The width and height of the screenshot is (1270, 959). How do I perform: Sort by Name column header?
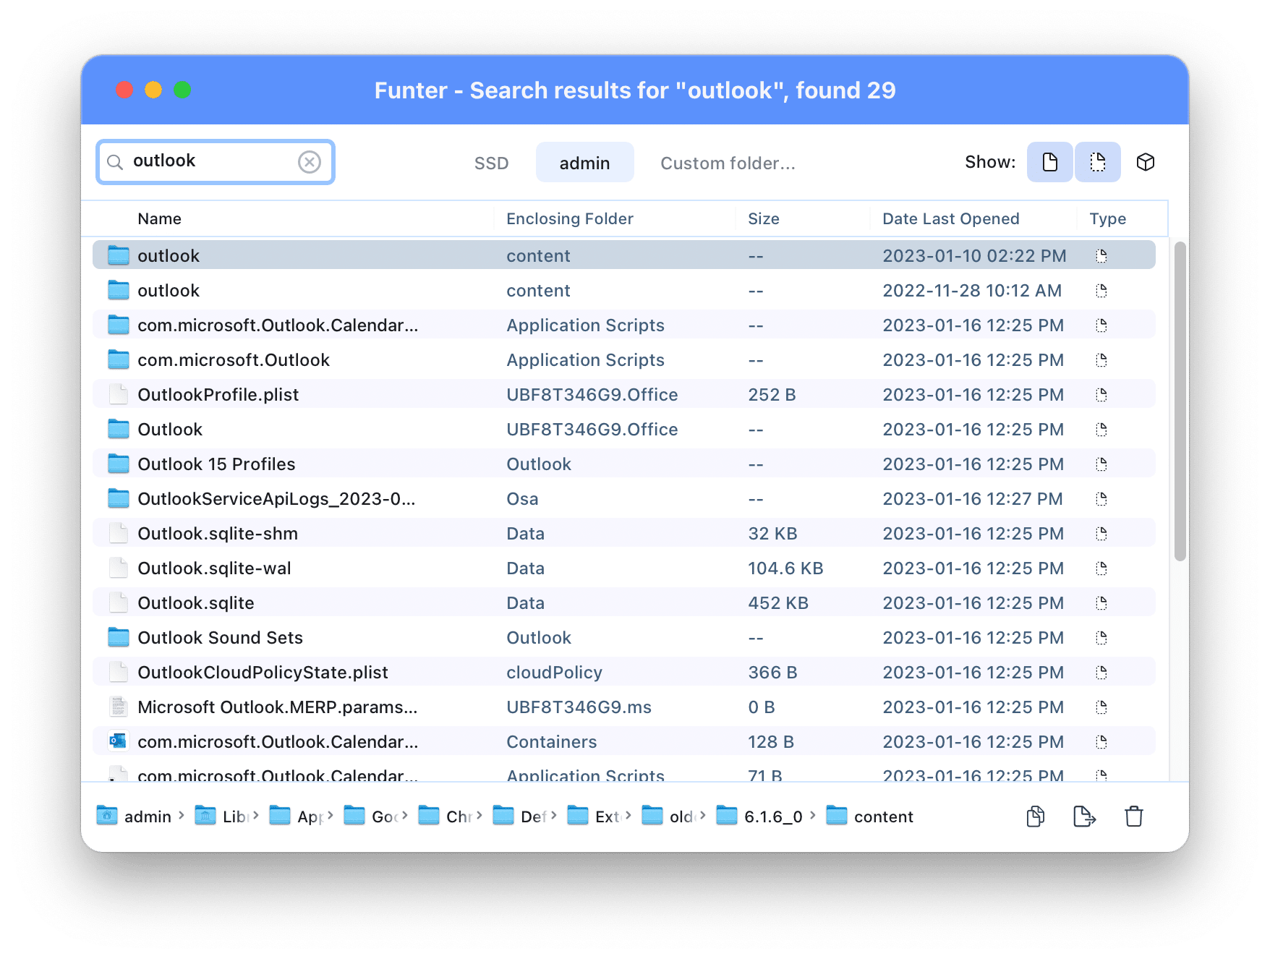pos(159,219)
